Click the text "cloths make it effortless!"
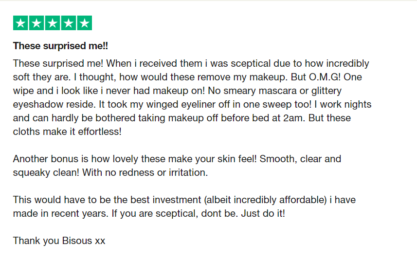417x264 pixels. pos(67,132)
